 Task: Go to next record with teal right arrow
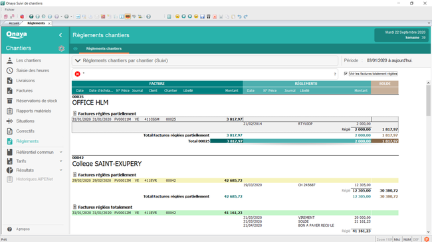point(190,17)
